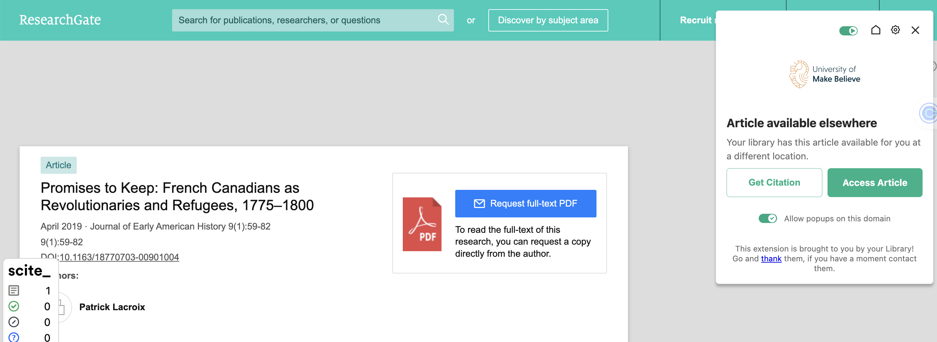The height and width of the screenshot is (342, 937).
Task: Click the Access Article button
Action: [x=874, y=183]
